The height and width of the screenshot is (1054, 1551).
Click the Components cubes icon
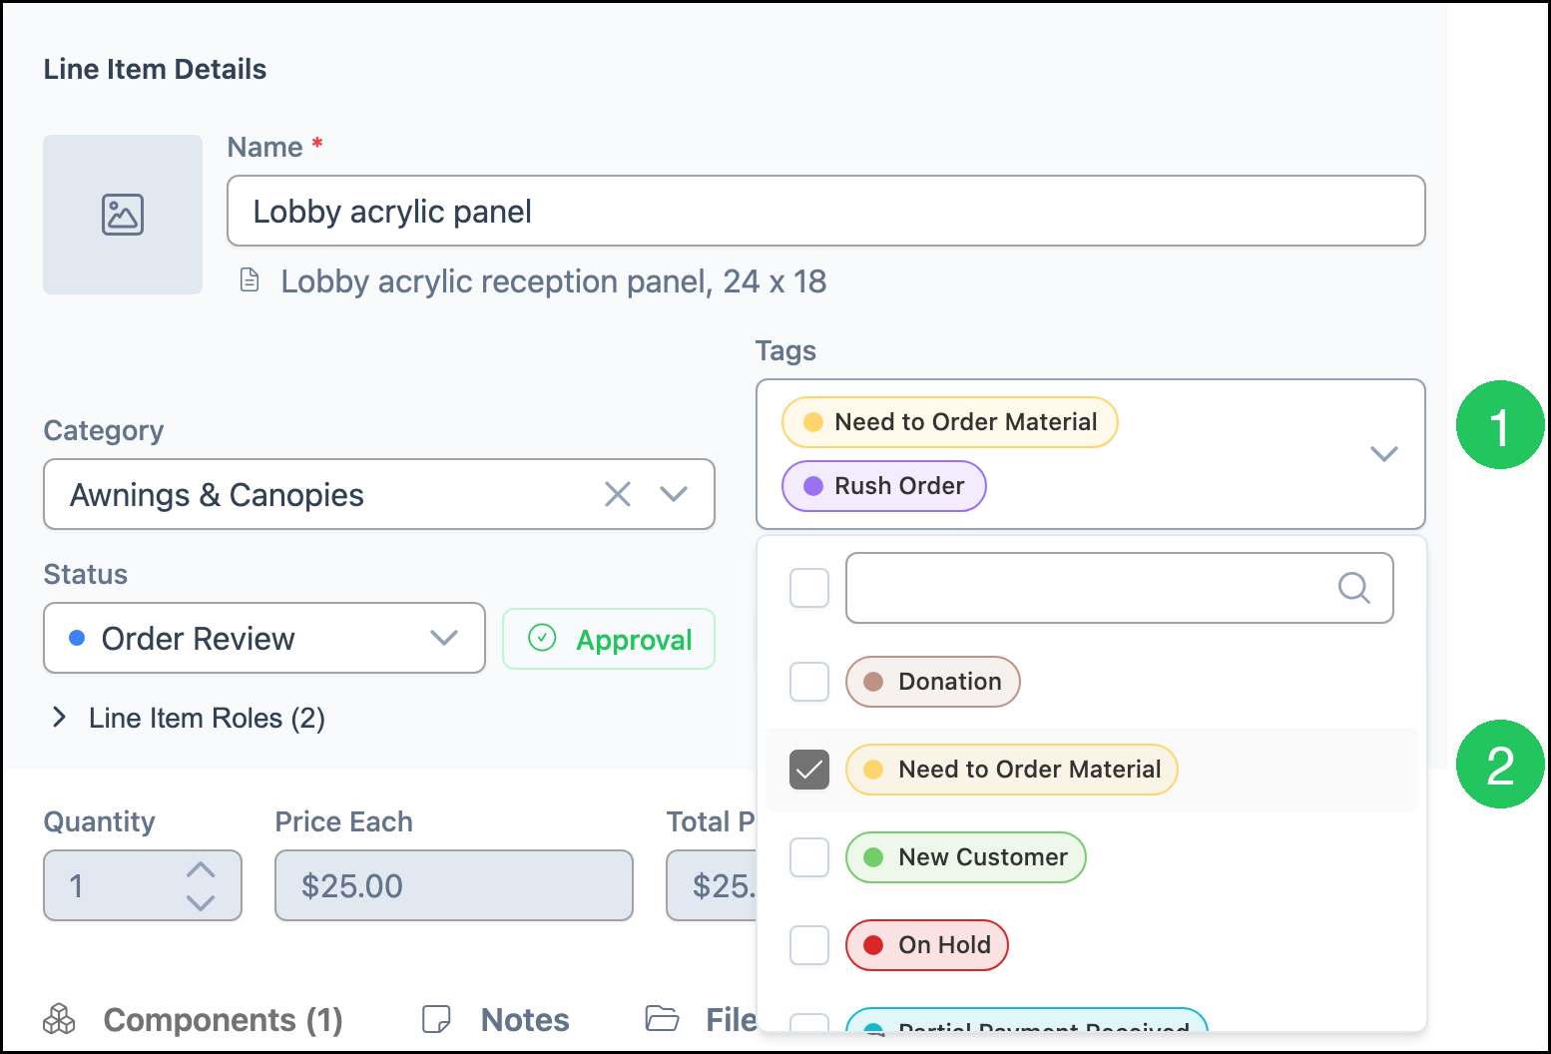[x=60, y=1019]
